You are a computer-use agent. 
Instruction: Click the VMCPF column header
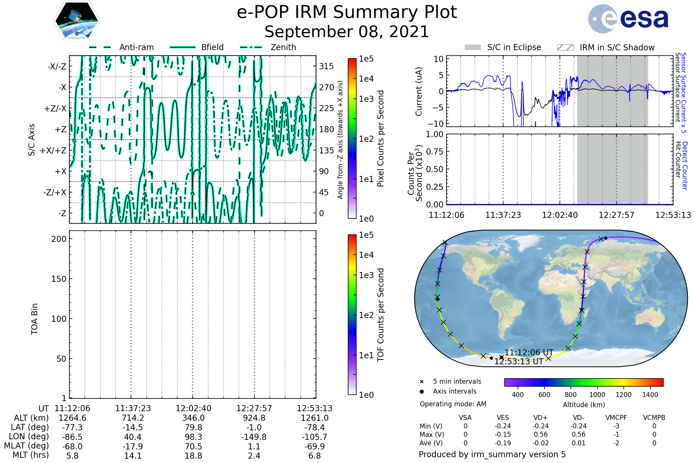tap(616, 418)
